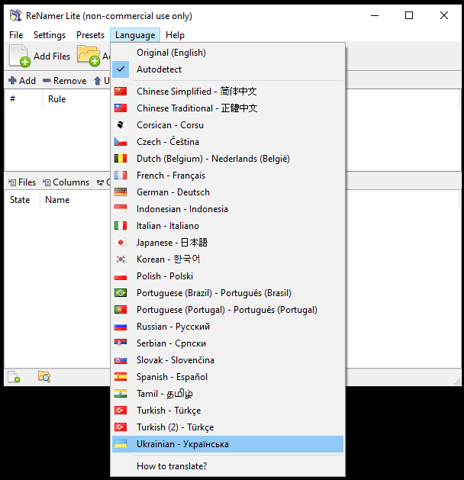
Task: Select Chinese Traditional flag icon
Action: (x=121, y=108)
